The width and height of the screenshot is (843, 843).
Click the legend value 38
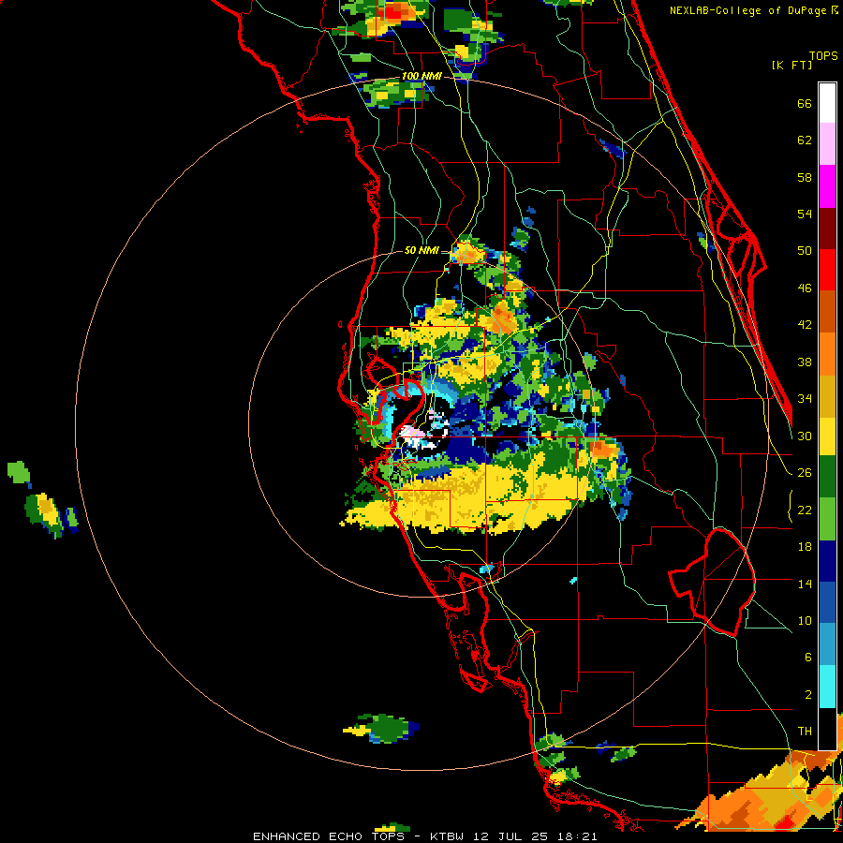point(805,362)
